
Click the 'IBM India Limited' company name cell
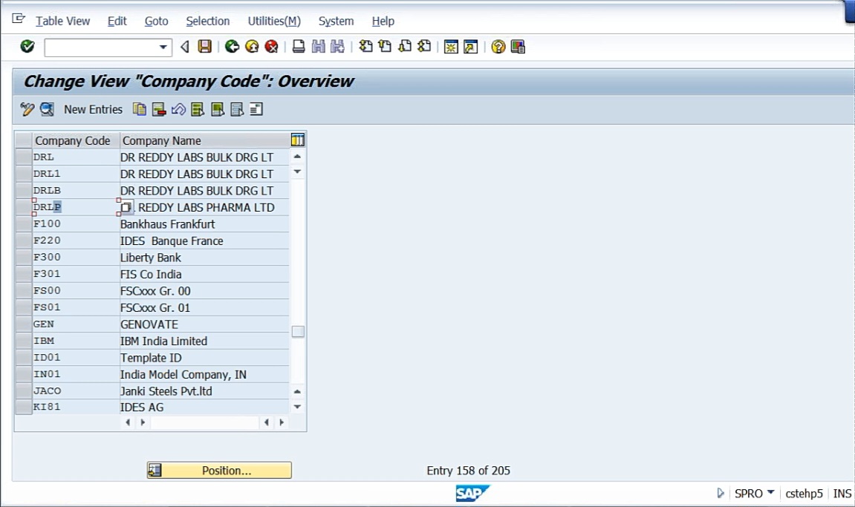coord(204,341)
